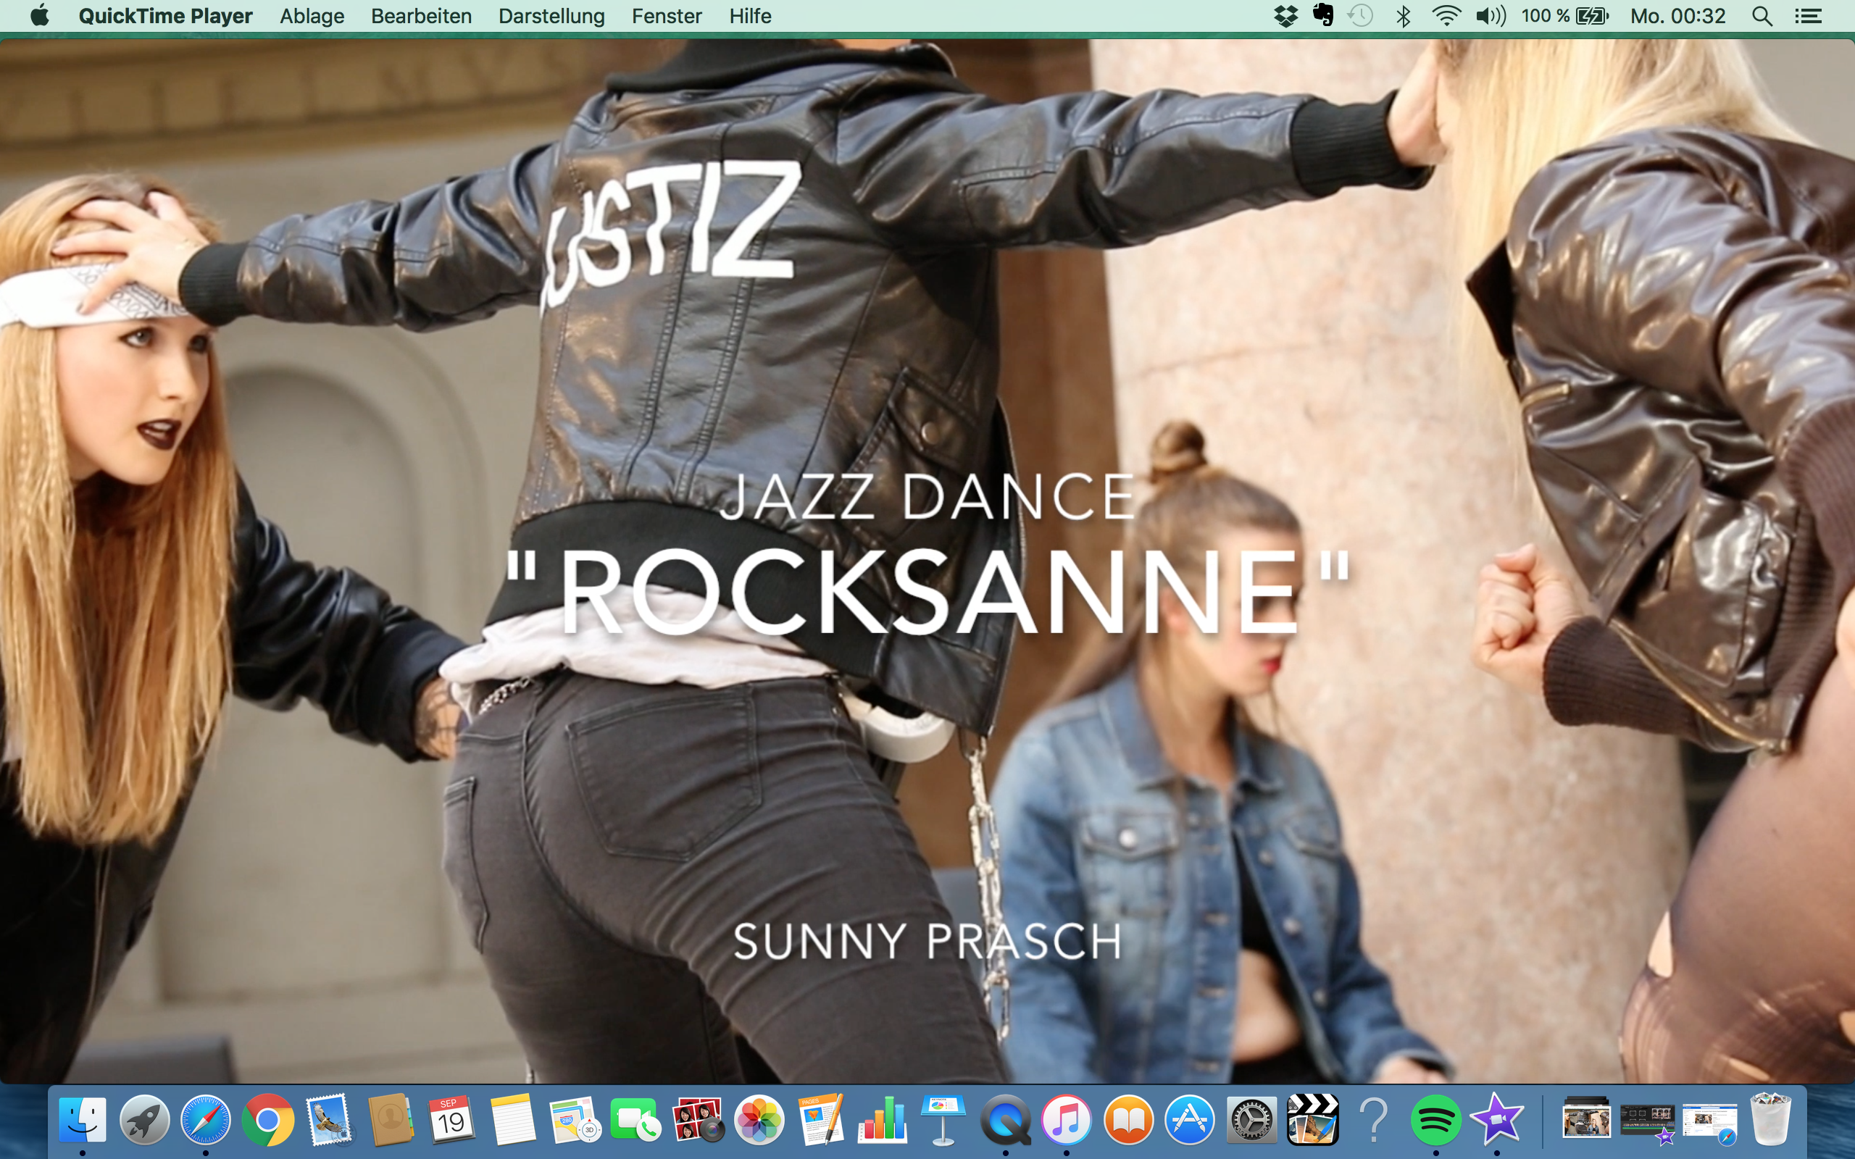Image resolution: width=1855 pixels, height=1159 pixels.
Task: Open the Evernote menu bar icon
Action: [x=1323, y=16]
